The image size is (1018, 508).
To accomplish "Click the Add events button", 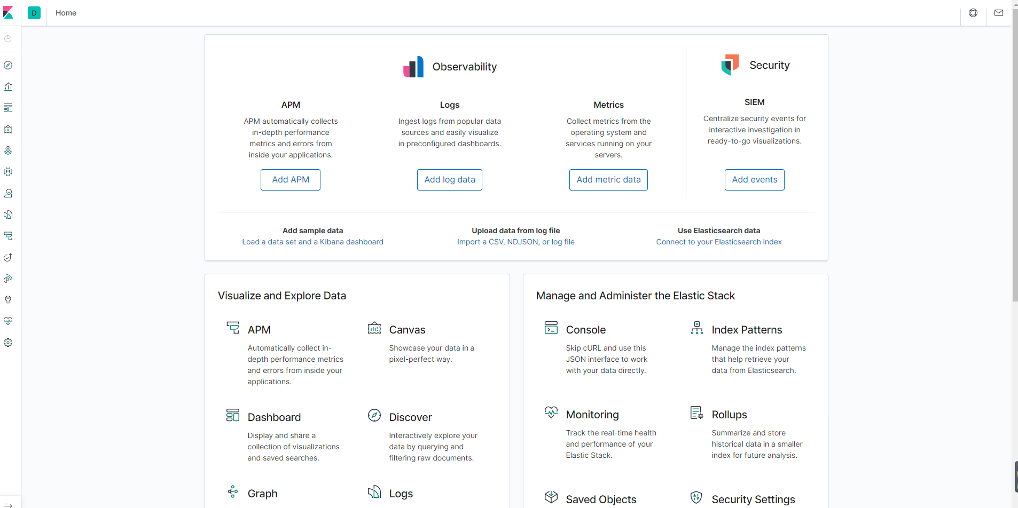I will [755, 180].
